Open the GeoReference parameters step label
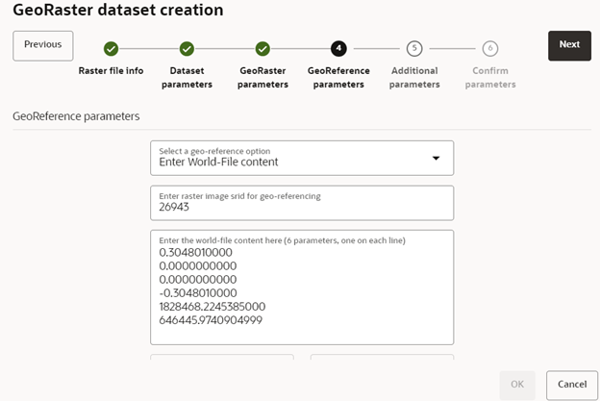600x401 pixels. pyautogui.click(x=338, y=78)
